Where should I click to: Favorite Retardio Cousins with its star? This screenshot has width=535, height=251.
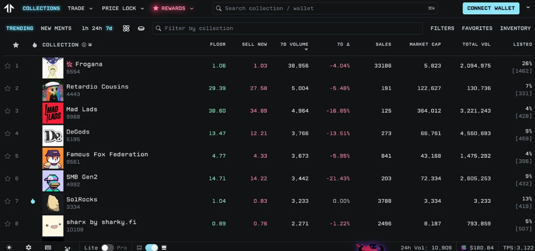point(7,88)
